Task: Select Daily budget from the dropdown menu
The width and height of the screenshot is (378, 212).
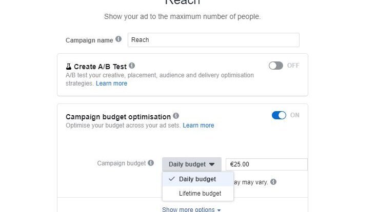Action: tap(197, 179)
